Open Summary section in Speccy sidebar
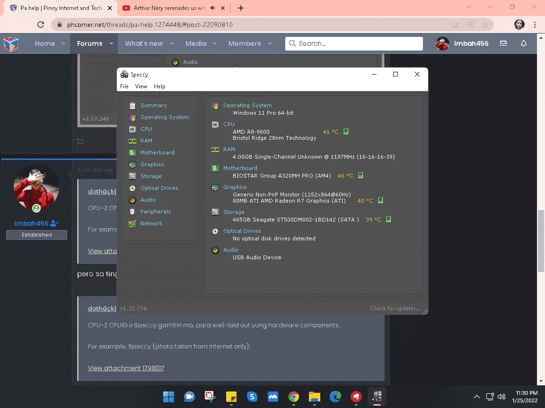 153,105
